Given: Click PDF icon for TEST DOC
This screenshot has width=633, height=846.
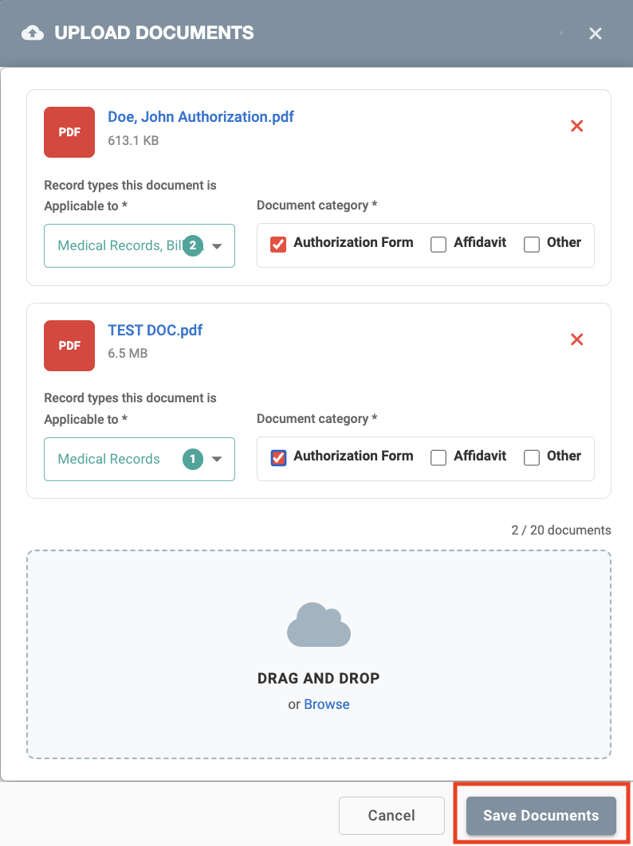Looking at the screenshot, I should tap(69, 345).
